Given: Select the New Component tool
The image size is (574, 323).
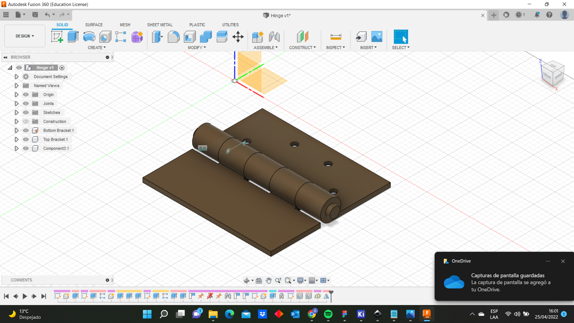Looking at the screenshot, I should click(x=257, y=37).
